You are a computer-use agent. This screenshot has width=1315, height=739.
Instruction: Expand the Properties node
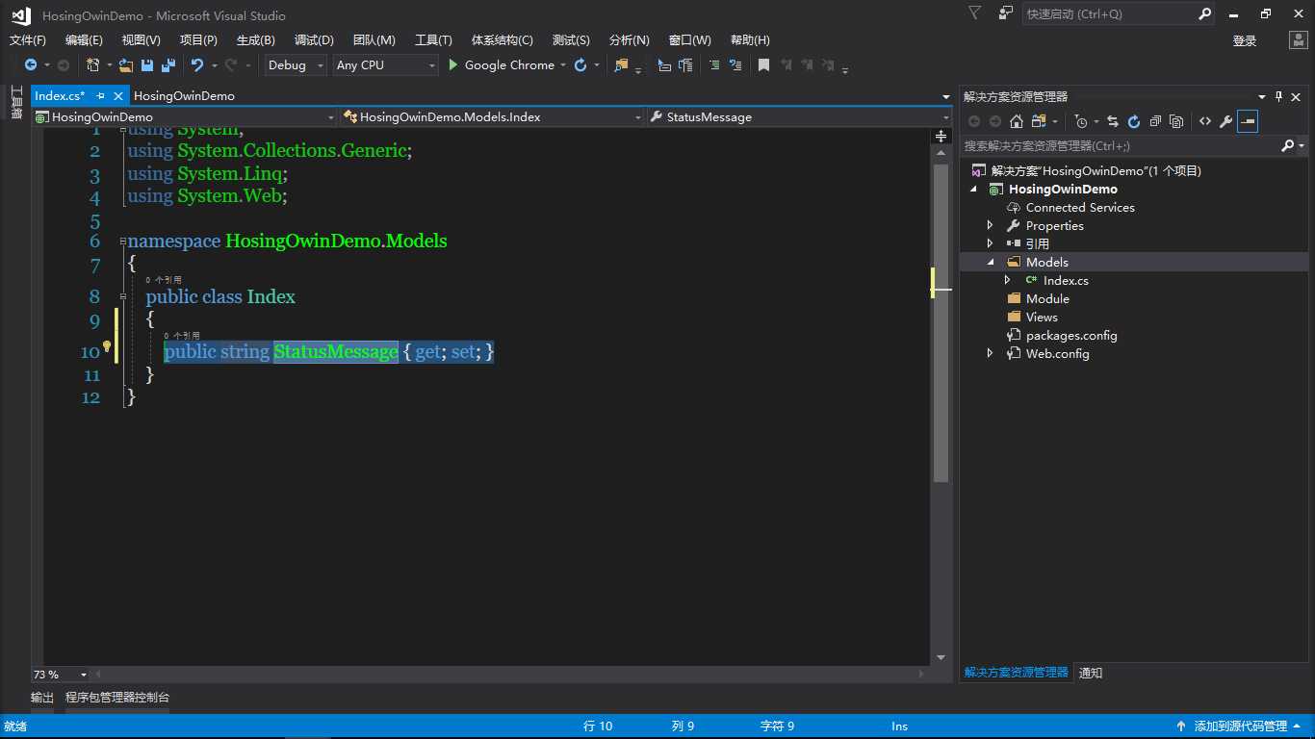(990, 226)
